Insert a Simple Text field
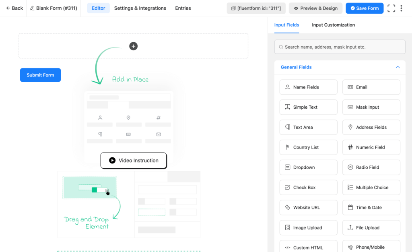Screen dimensions: 412x252 (x=308, y=107)
